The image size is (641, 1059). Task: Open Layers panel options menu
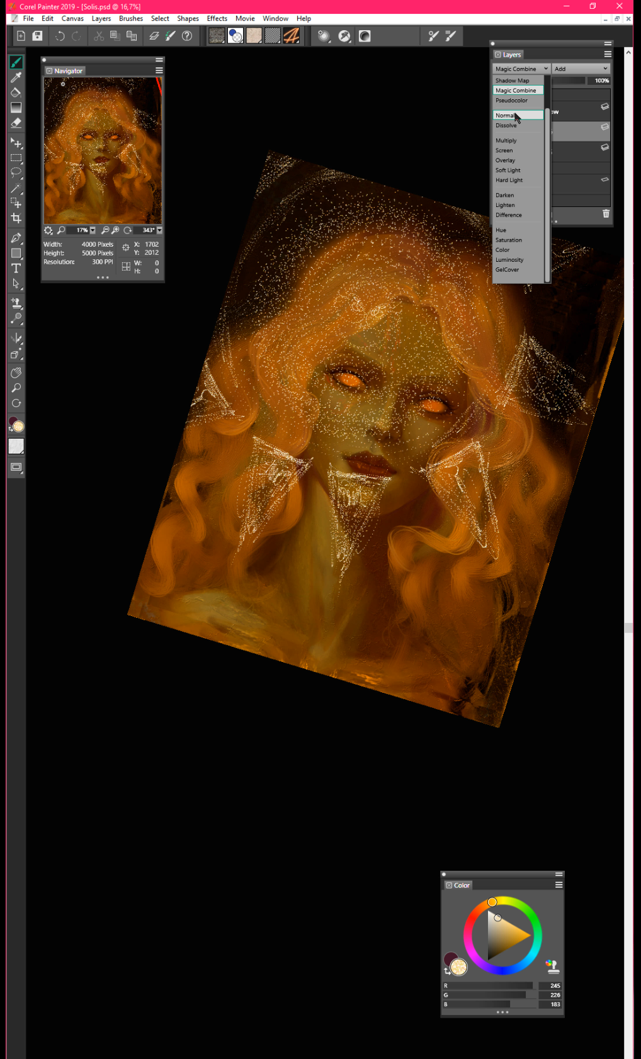(608, 54)
